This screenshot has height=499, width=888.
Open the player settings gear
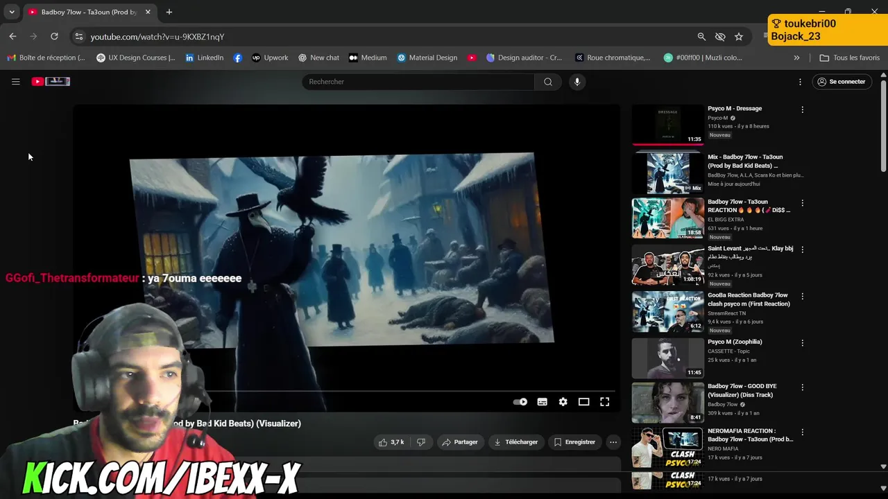click(x=563, y=402)
